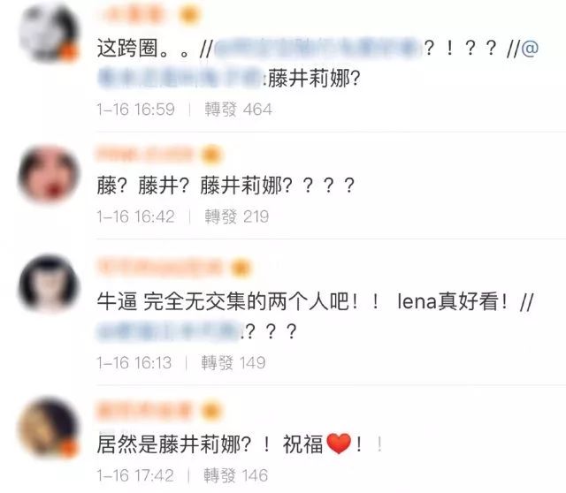Open the red-lipped commenter's avatar
Viewport: 566px width, 493px height.
tap(50, 173)
